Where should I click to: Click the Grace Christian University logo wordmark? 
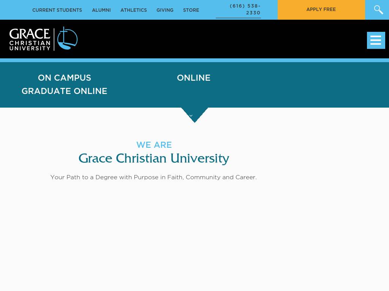pos(30,39)
